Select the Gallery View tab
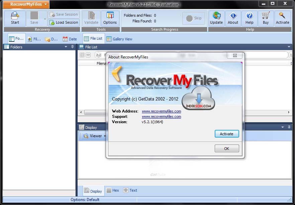 tap(119, 39)
